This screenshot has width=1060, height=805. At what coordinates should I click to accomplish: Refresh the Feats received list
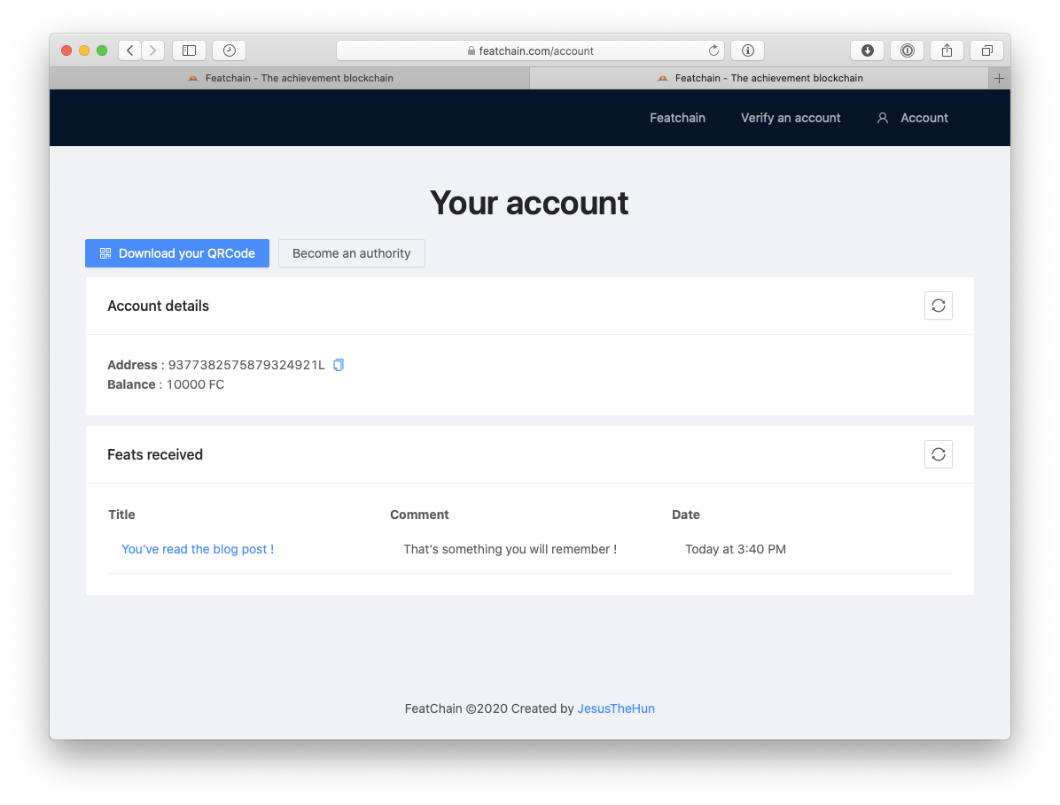pyautogui.click(x=939, y=454)
